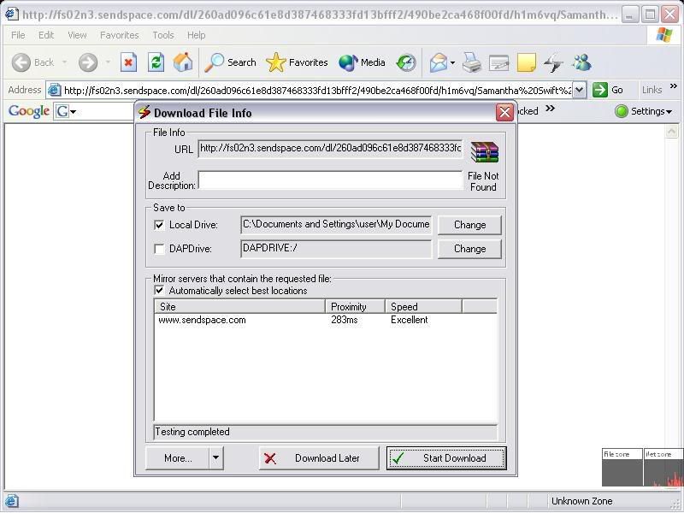The image size is (684, 513).
Task: Refresh the page with the toolbar icon
Action: [156, 62]
